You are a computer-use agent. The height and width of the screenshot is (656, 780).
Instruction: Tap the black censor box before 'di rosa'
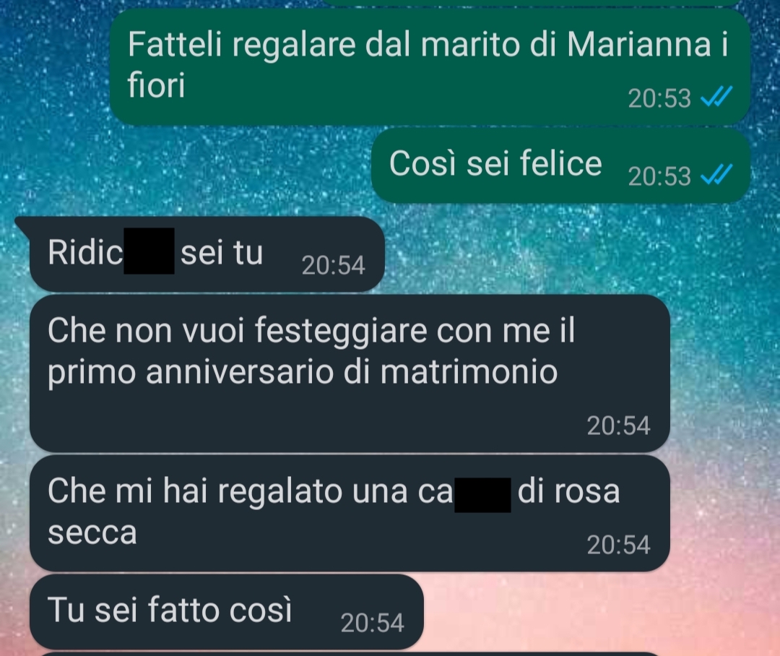click(x=482, y=495)
